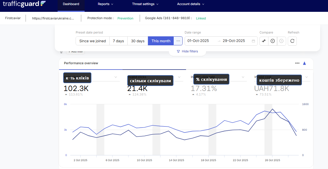Screen dimensions: 328x169
Task: Click the TrafficGuard logo
Action: click(x=24, y=4)
